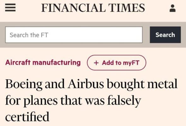Click the plus icon in Add to myFT
Screen dimensions: 186x126
click(96, 63)
